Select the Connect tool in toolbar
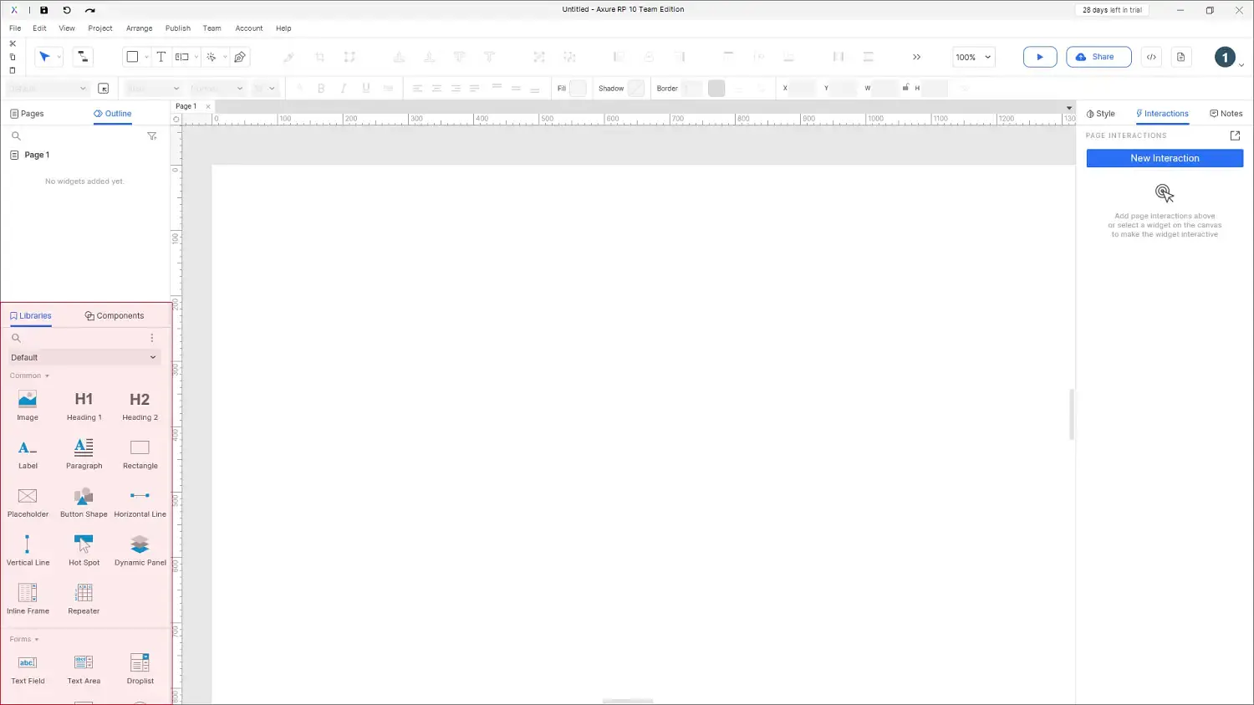 [x=83, y=57]
